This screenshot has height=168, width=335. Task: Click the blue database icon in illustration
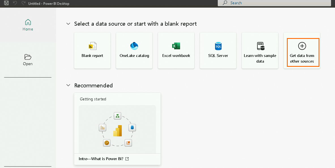point(132,128)
